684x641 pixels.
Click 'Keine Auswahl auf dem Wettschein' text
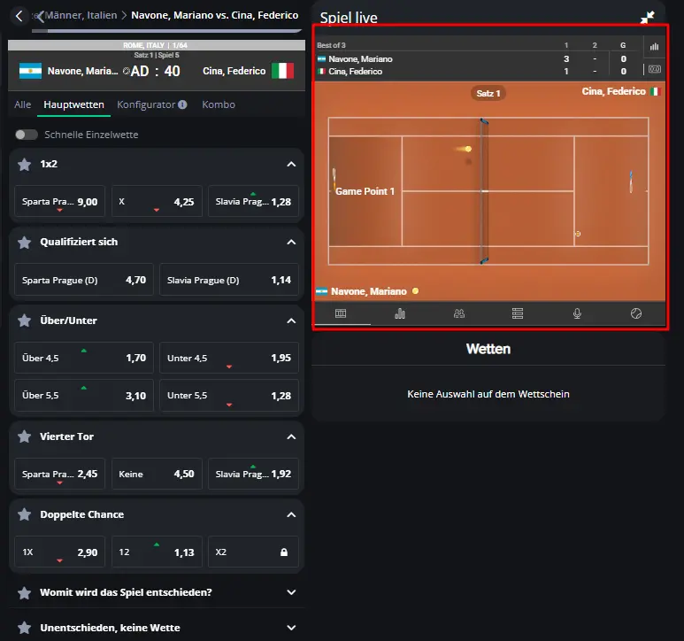[488, 394]
